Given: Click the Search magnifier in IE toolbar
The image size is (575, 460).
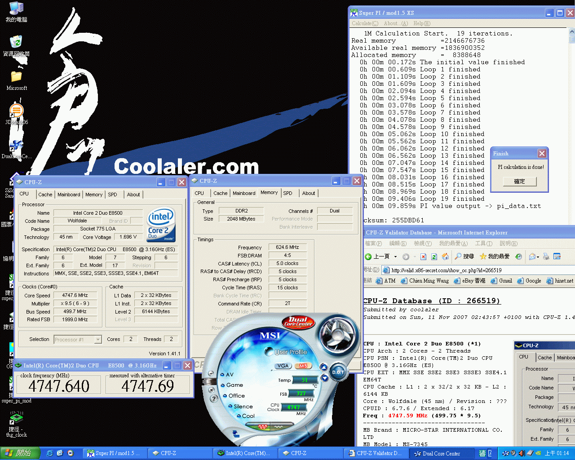Looking at the screenshot, I should pyautogui.click(x=464, y=257).
